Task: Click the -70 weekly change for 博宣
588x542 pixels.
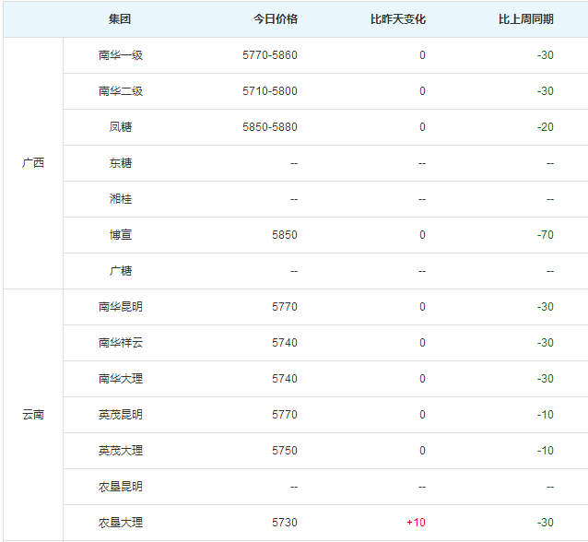Action: [546, 235]
